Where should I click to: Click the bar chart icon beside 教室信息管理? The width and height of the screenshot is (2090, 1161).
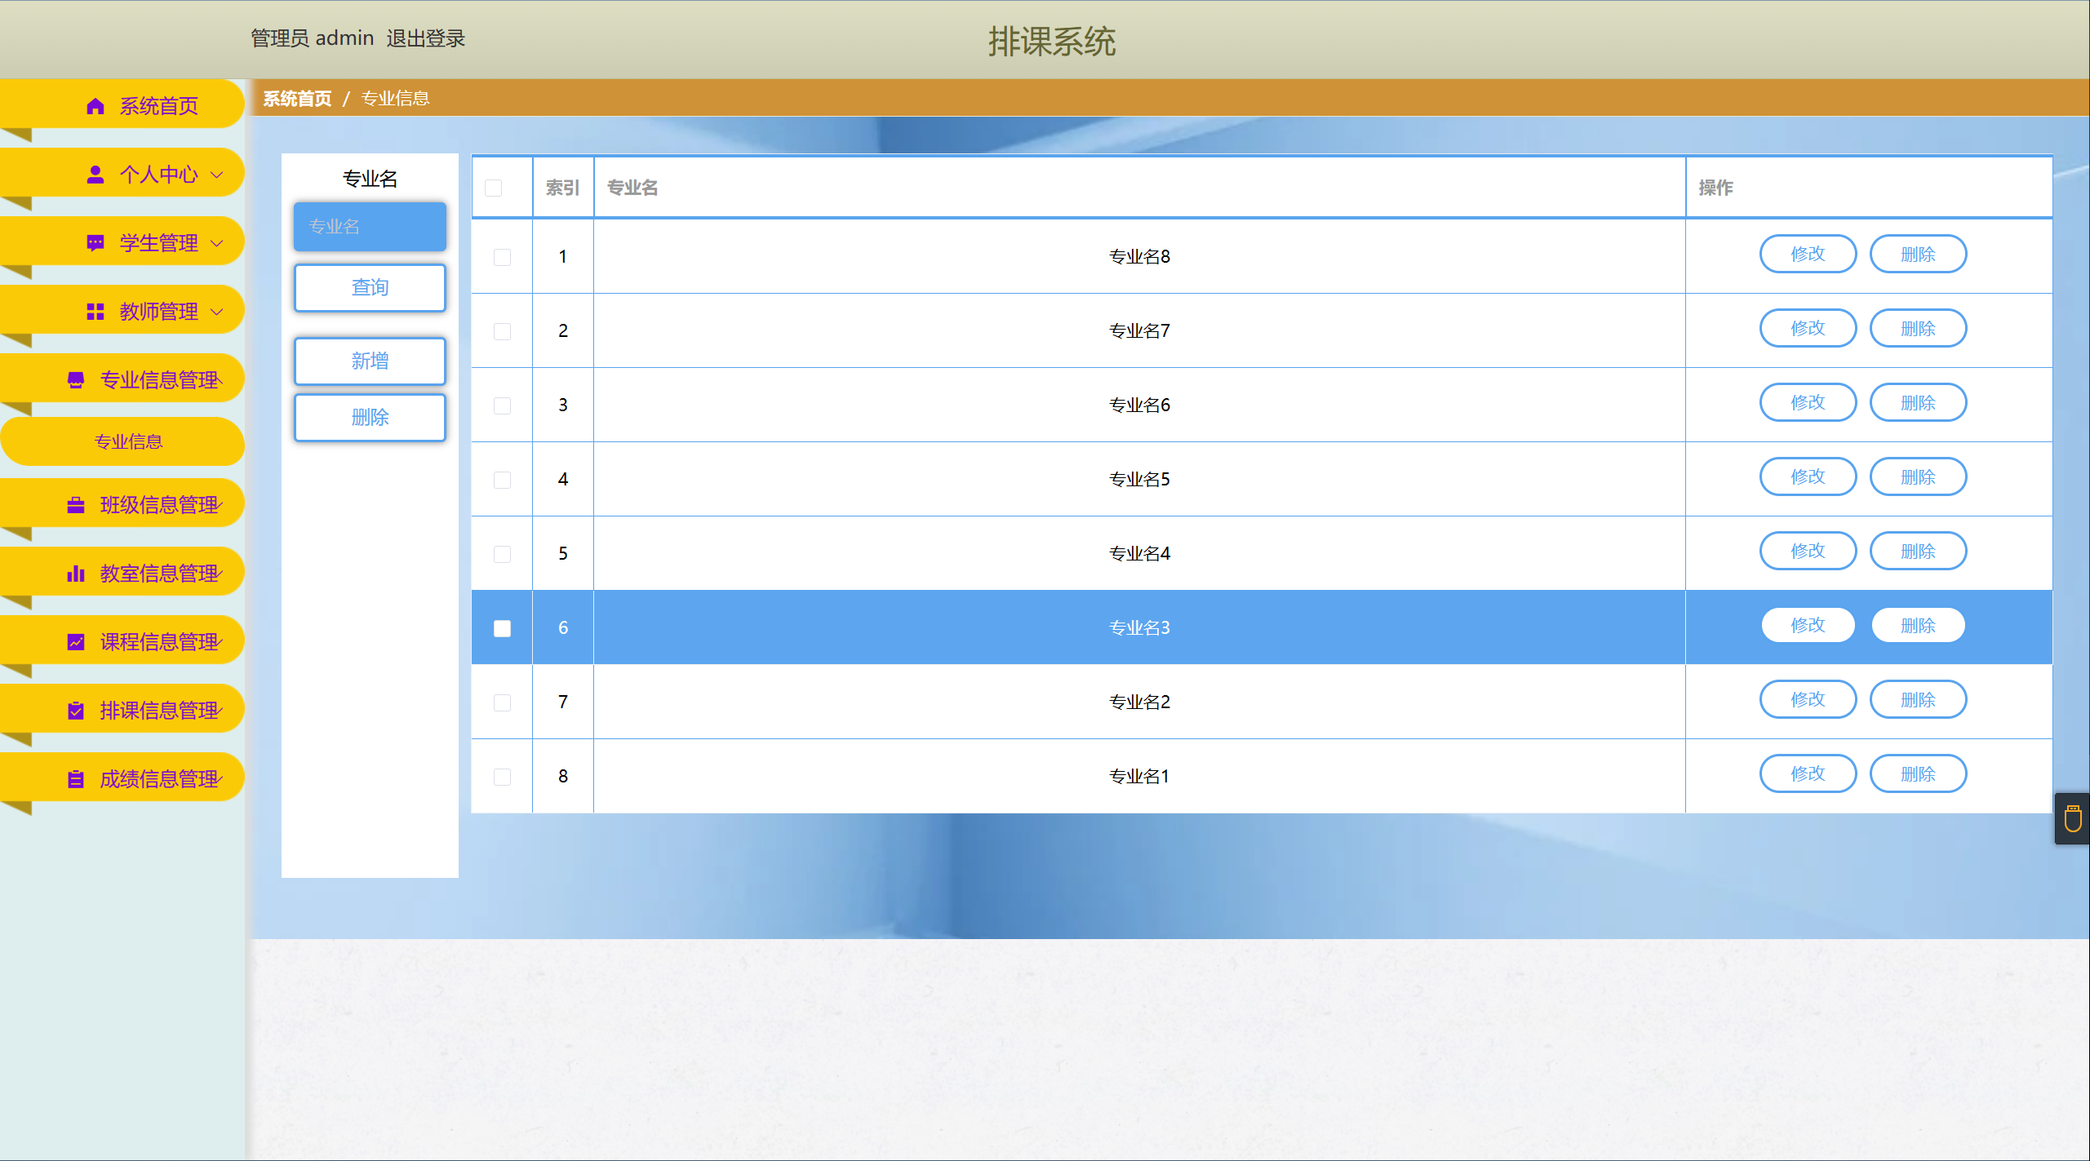pyautogui.click(x=76, y=574)
